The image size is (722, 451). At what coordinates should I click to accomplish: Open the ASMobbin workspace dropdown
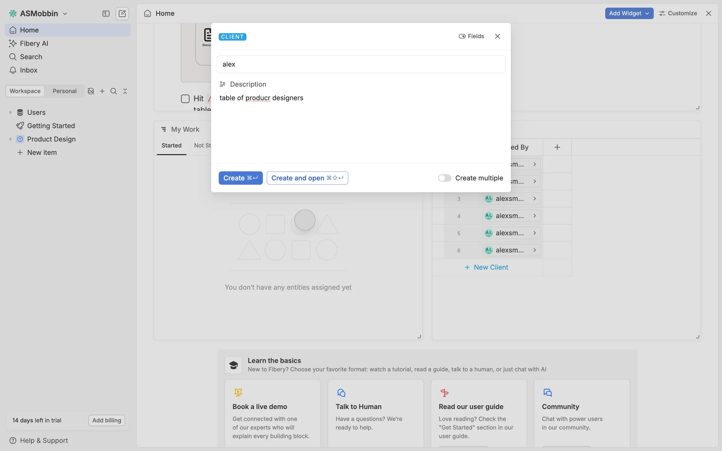(x=38, y=14)
